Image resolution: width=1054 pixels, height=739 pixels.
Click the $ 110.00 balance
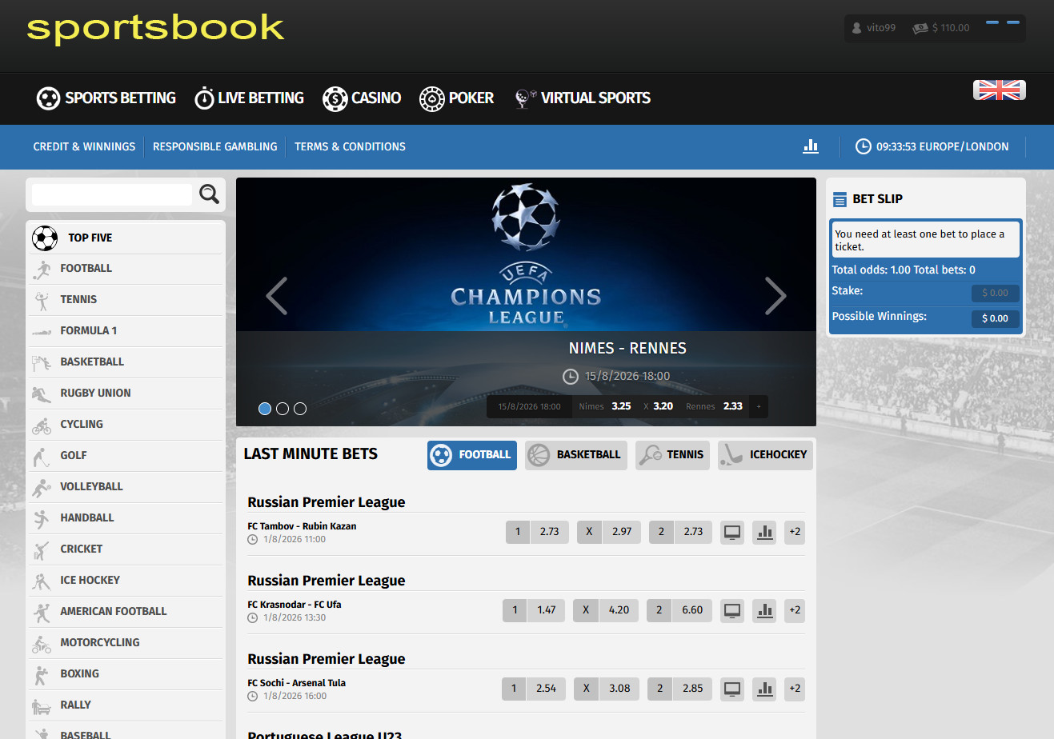pos(942,28)
